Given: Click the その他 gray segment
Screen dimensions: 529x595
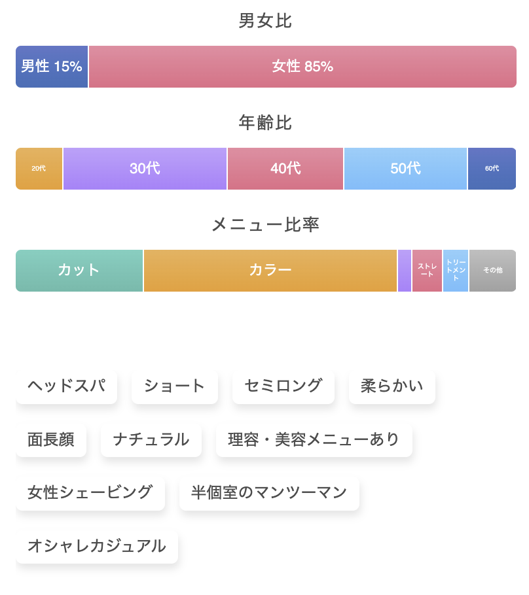Looking at the screenshot, I should 492,271.
